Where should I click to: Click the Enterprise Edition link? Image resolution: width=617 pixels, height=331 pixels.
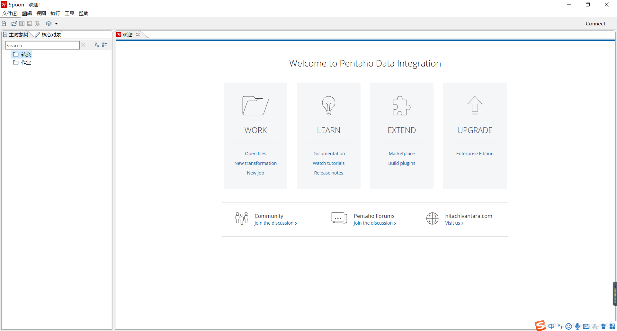pos(475,154)
